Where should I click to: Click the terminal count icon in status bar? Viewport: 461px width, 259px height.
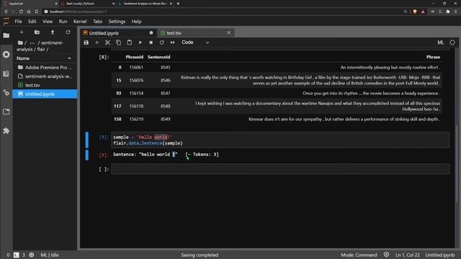click(x=16, y=255)
